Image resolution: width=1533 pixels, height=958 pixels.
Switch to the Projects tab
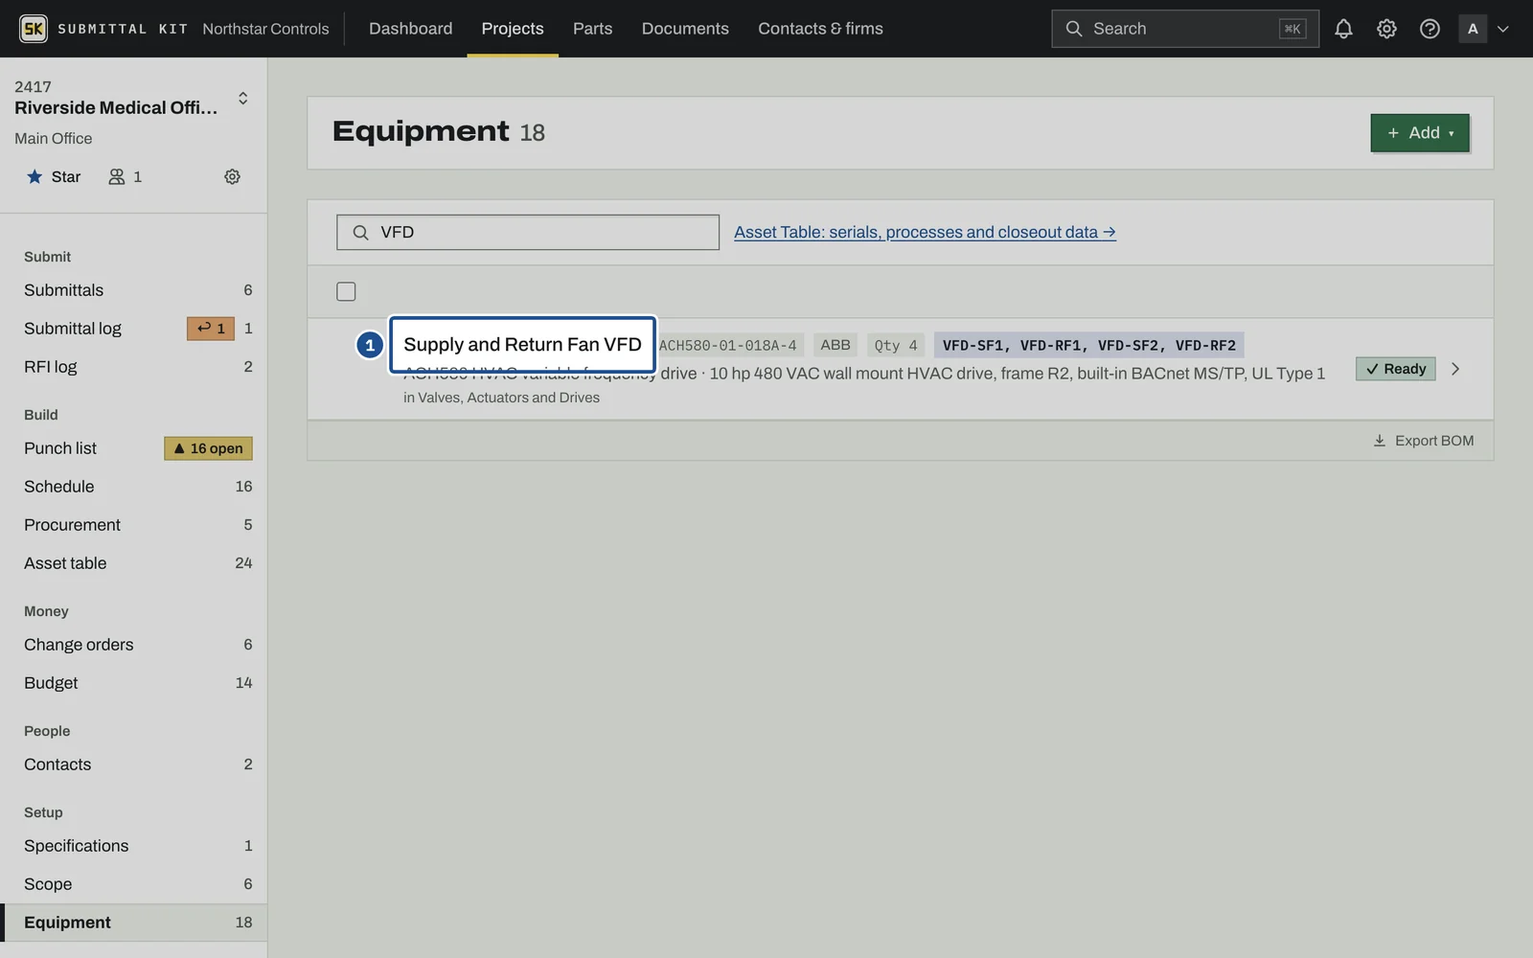click(x=513, y=29)
